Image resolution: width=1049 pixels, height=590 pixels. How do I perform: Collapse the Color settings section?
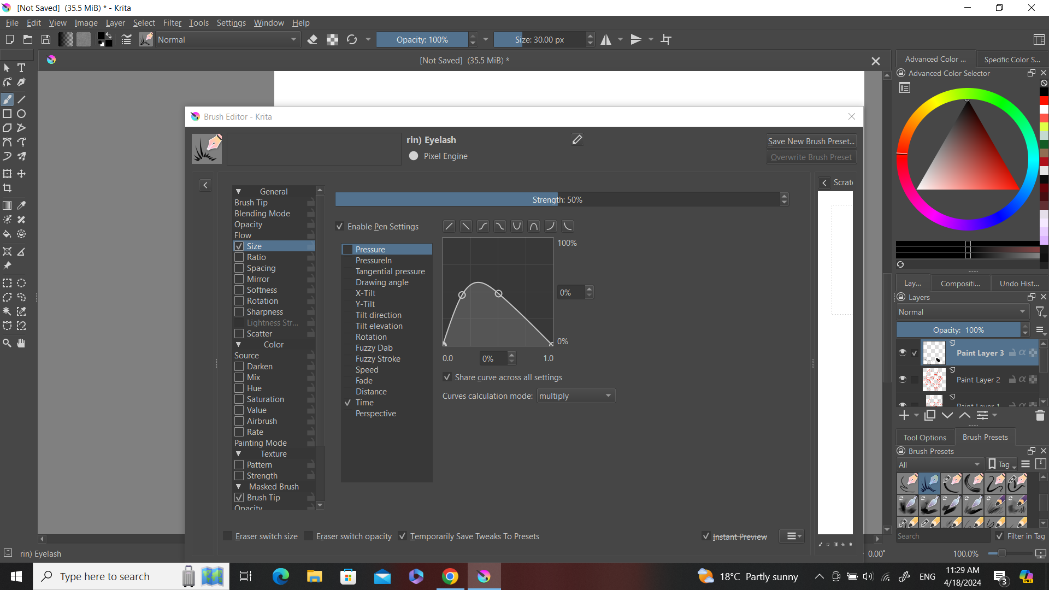[238, 345]
